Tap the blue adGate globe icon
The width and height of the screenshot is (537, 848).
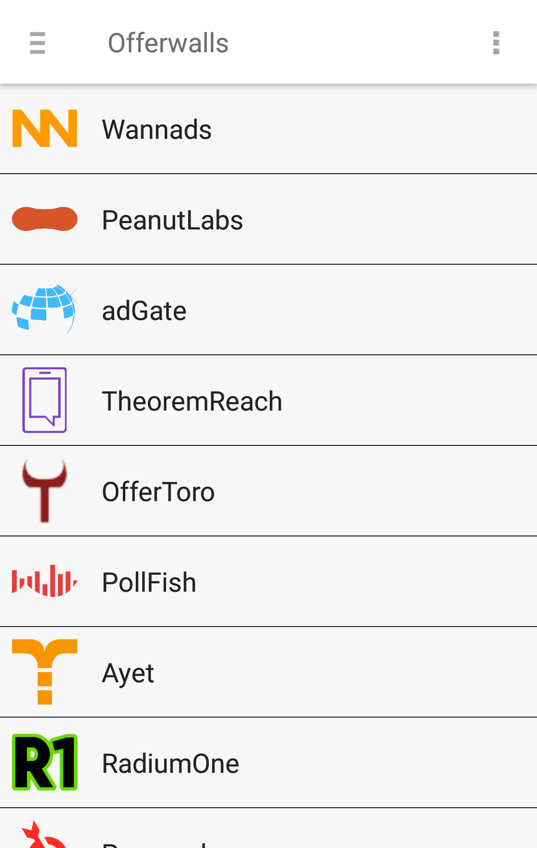[x=45, y=309]
